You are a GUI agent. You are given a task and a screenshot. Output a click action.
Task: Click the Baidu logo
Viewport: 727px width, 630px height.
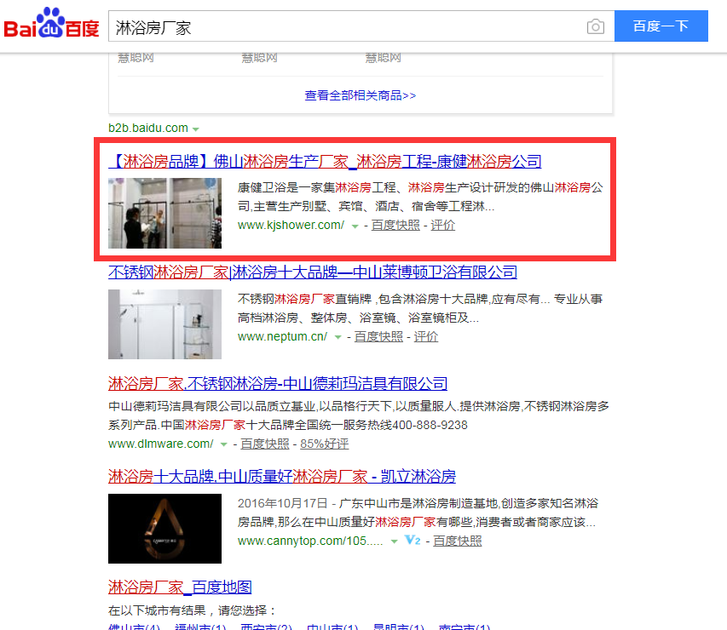51,23
